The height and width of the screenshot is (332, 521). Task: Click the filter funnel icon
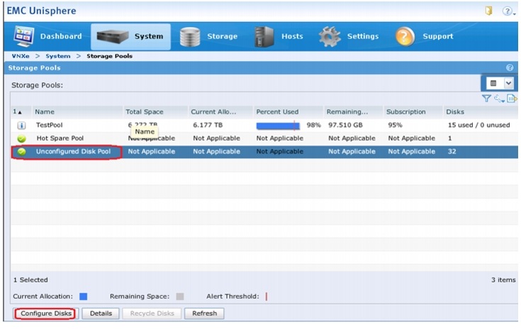(486, 98)
